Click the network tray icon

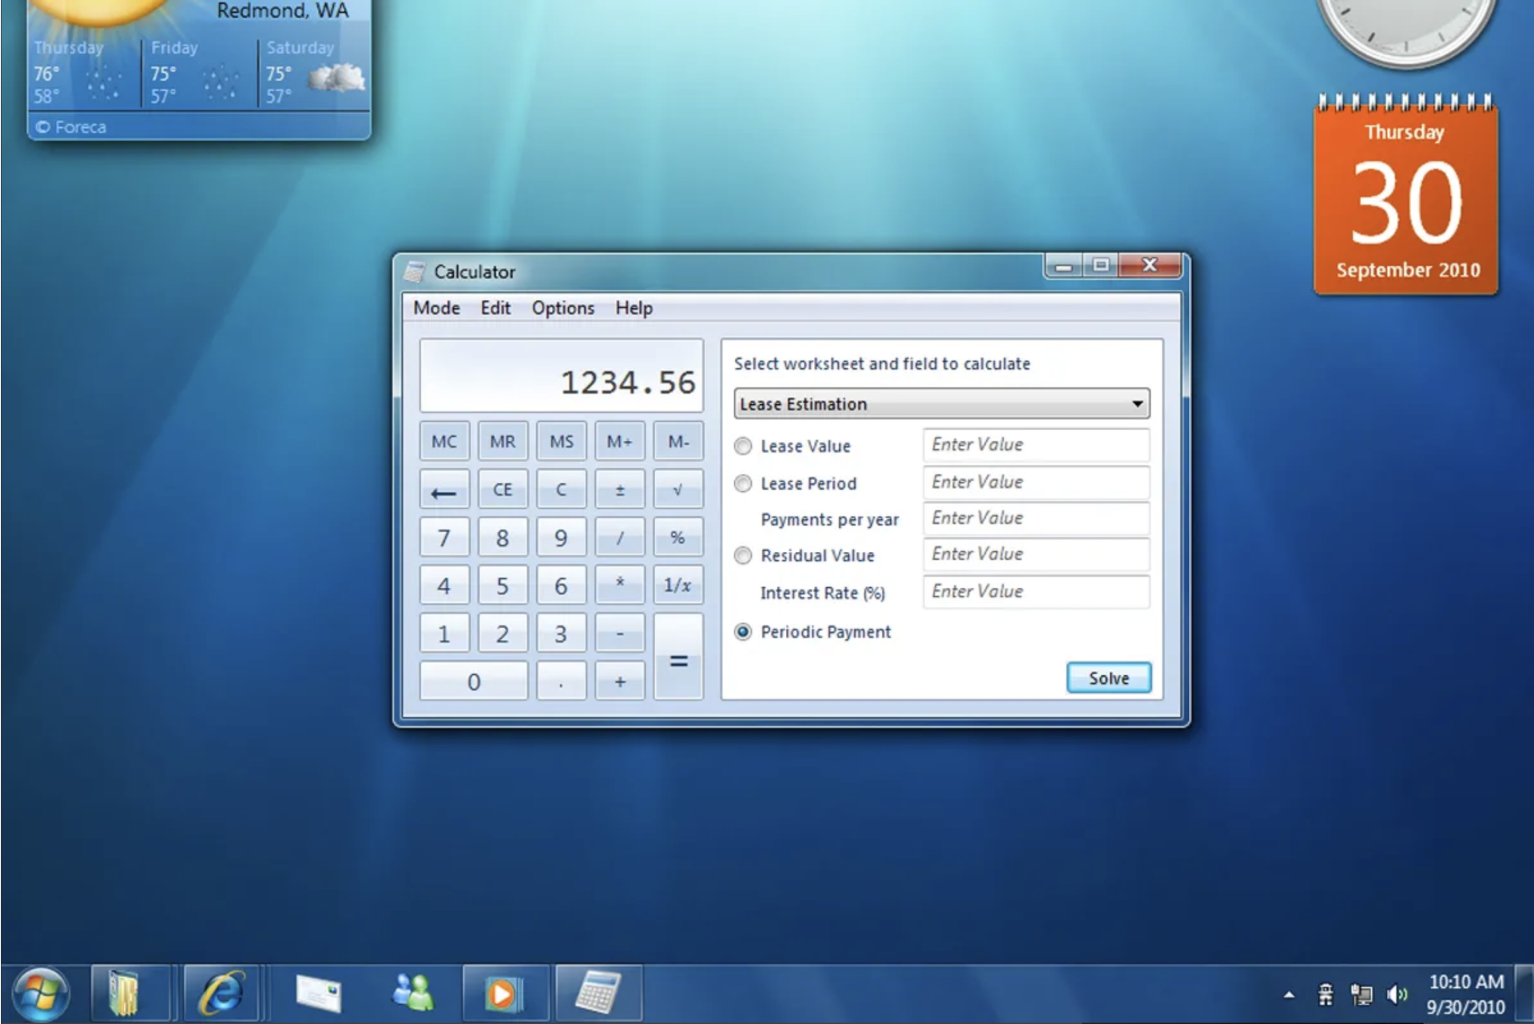click(1361, 994)
